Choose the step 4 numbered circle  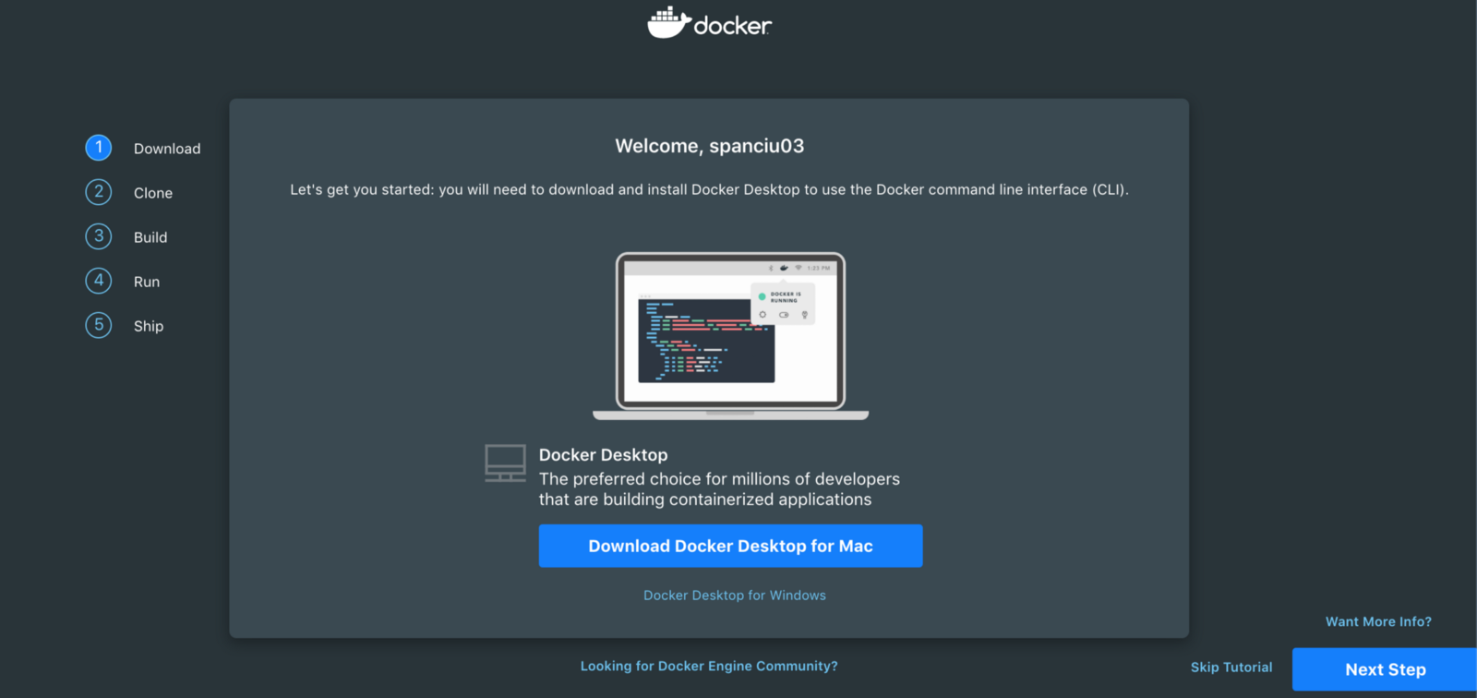point(99,281)
